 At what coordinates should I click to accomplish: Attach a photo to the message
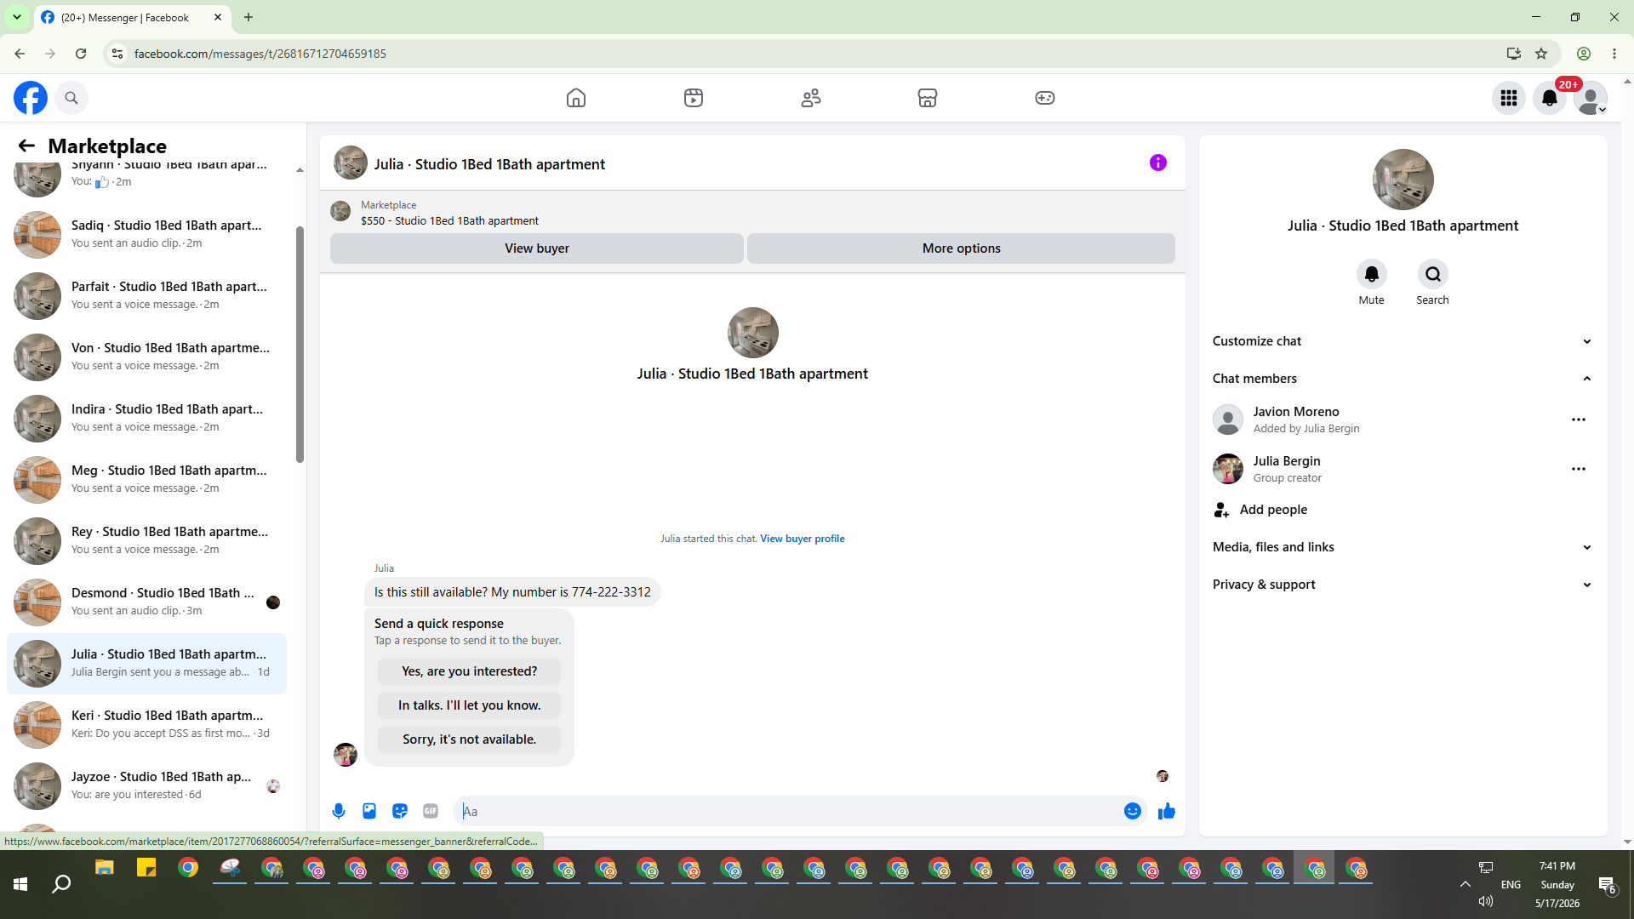369,811
